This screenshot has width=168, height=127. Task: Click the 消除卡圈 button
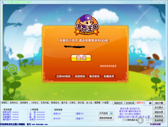[159, 103]
